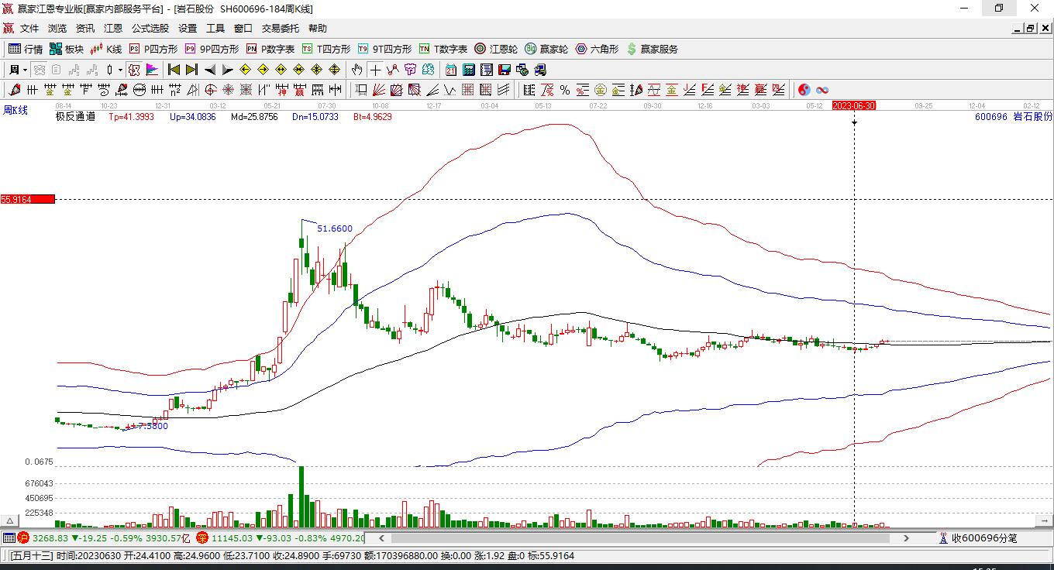Click the grid icon in status bar

pos(9,538)
